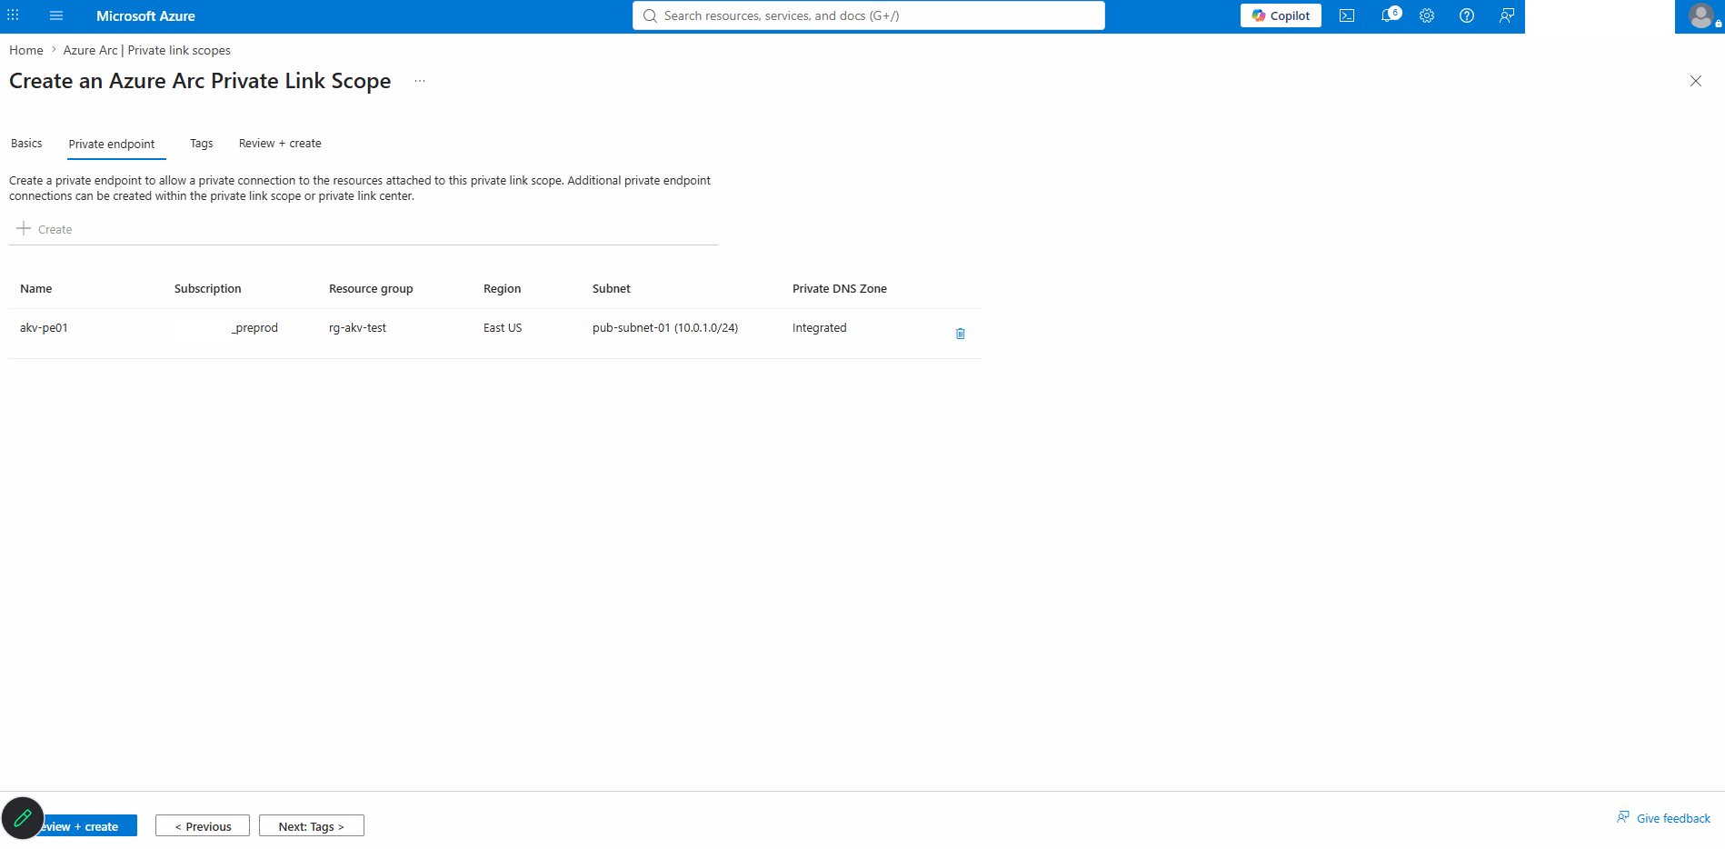The width and height of the screenshot is (1725, 849).
Task: Click the plus Create private endpoint button
Action: [45, 229]
